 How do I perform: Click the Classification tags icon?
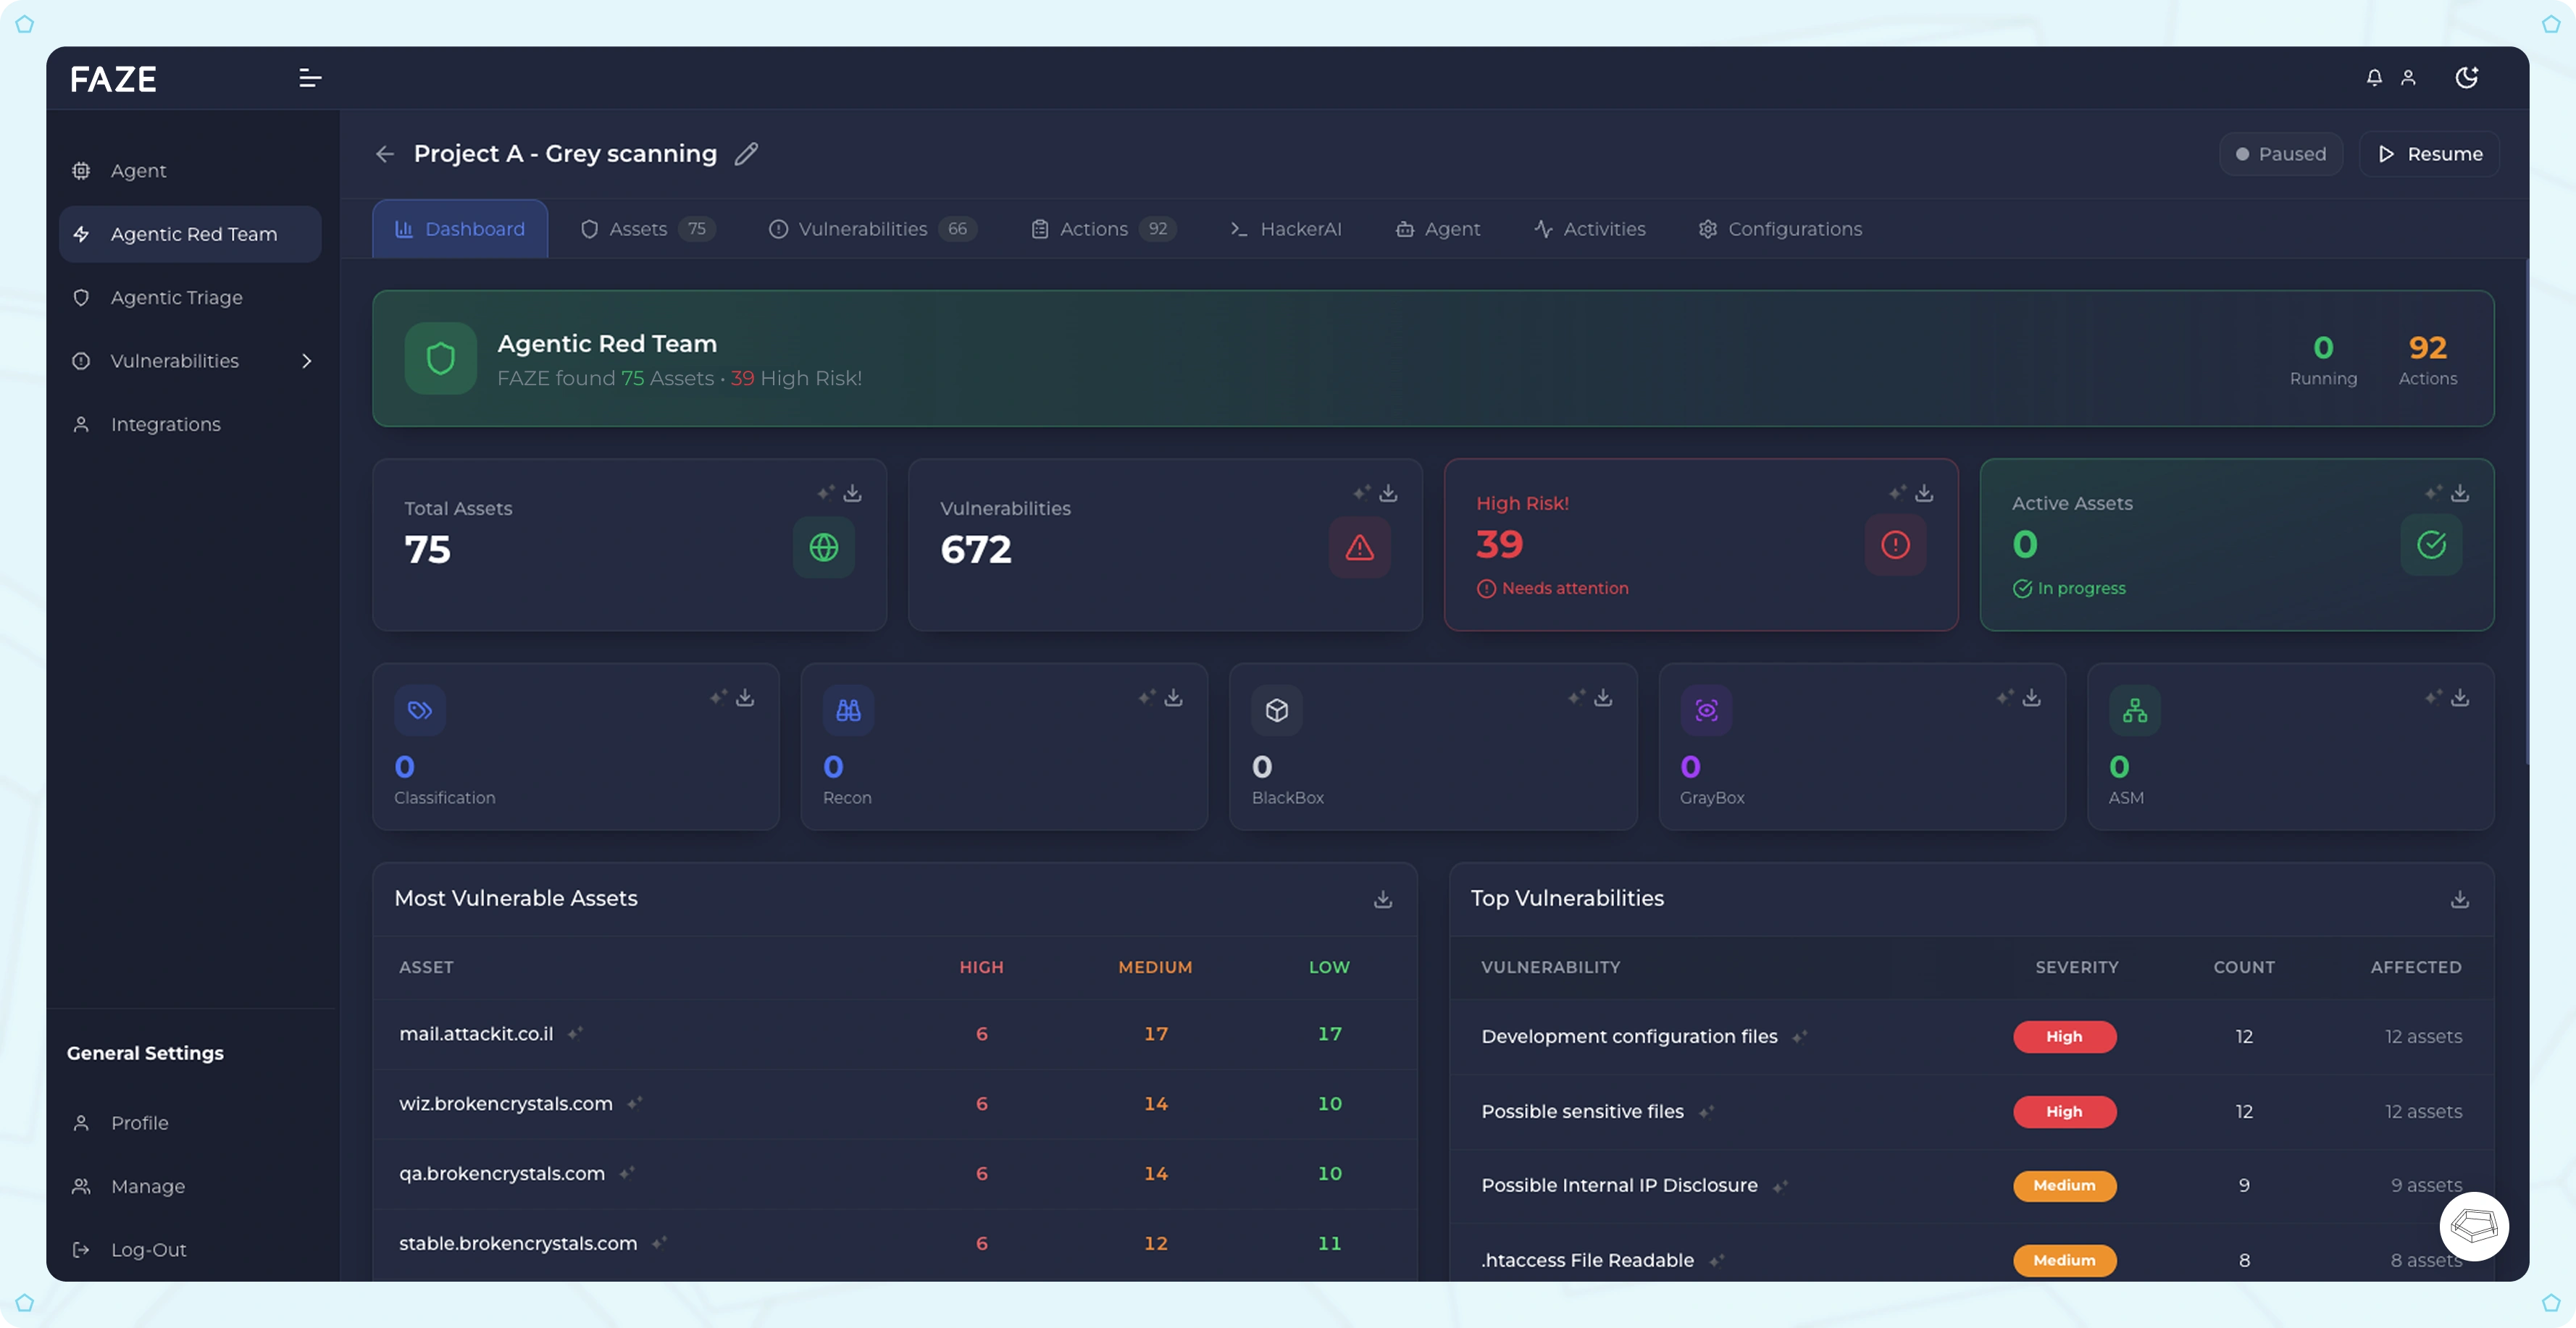tap(420, 710)
